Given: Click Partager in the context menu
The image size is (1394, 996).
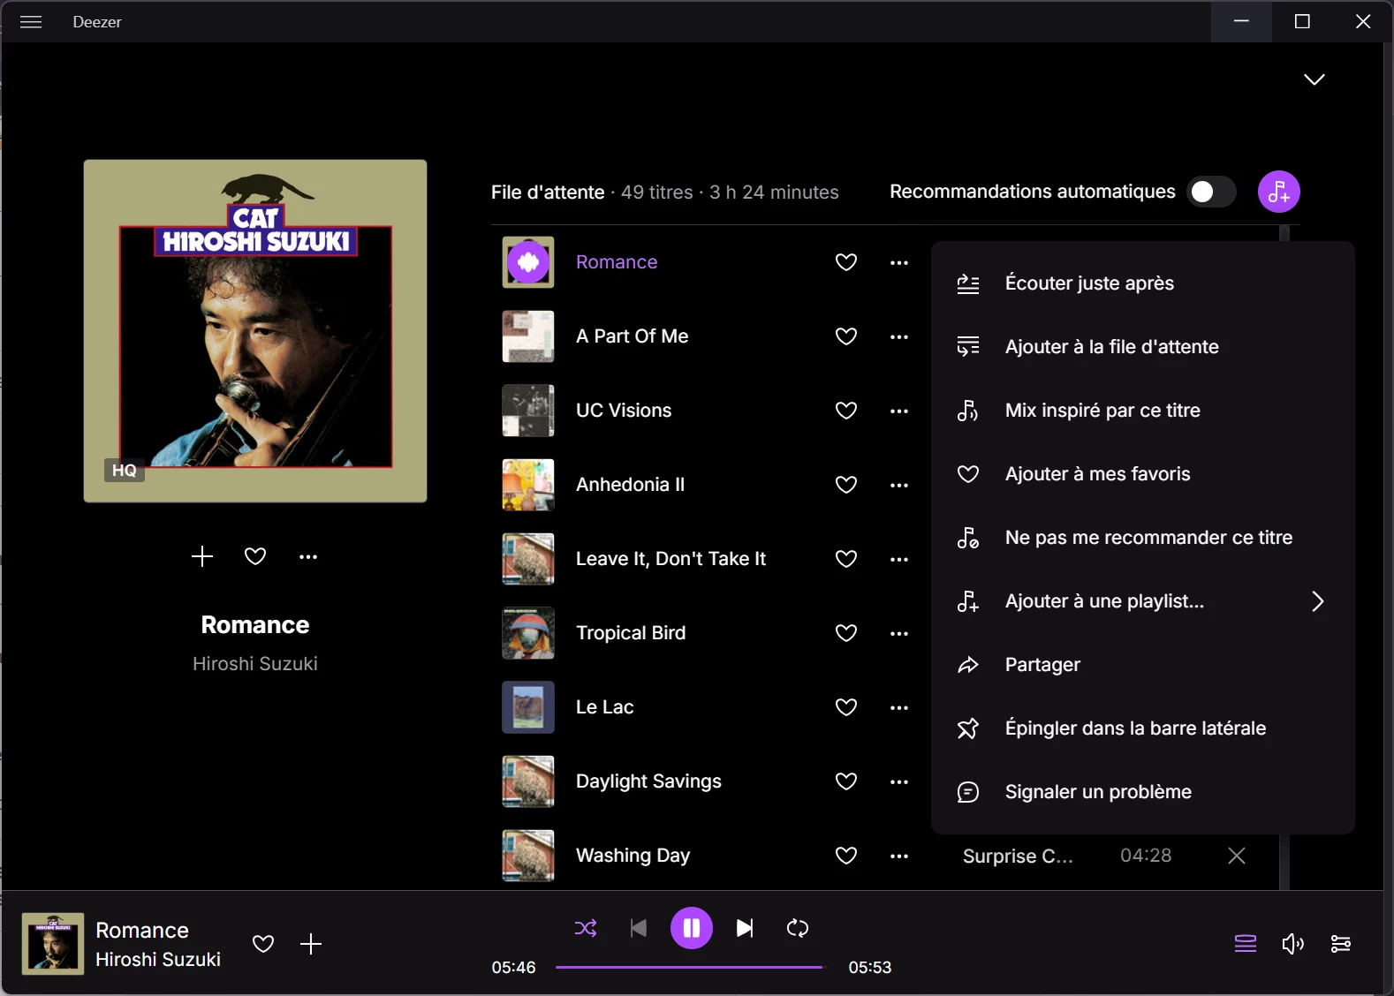Looking at the screenshot, I should (x=1142, y=665).
